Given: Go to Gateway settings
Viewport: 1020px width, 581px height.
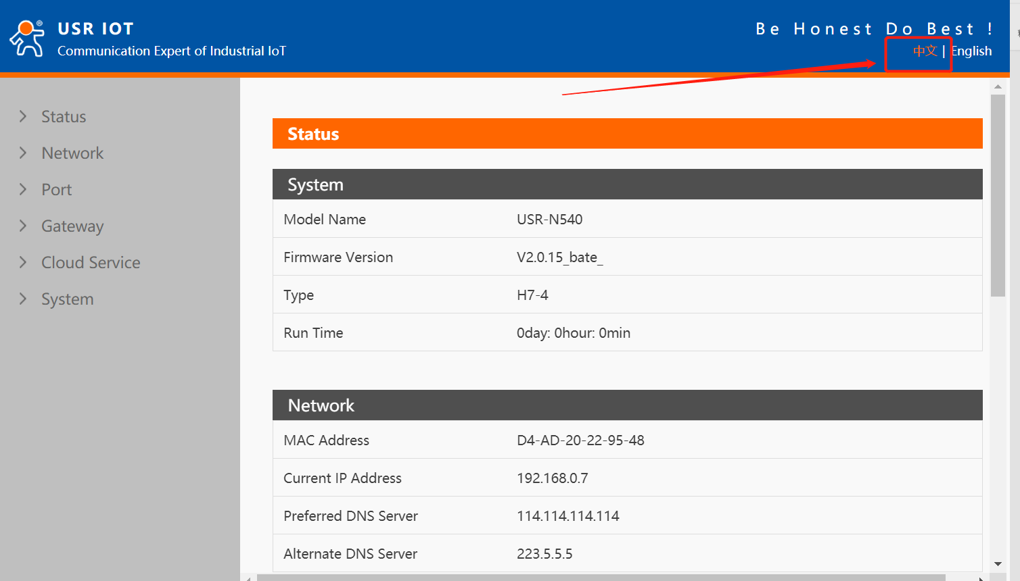Looking at the screenshot, I should pos(72,226).
